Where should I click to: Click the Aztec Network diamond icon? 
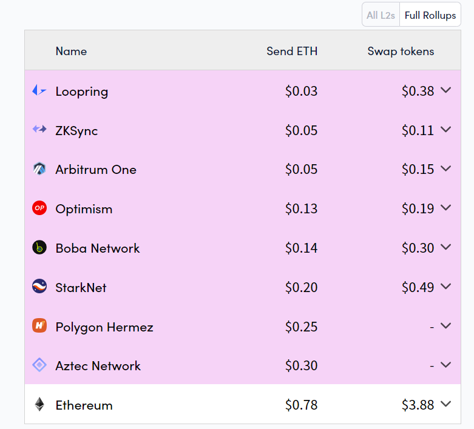(x=39, y=365)
